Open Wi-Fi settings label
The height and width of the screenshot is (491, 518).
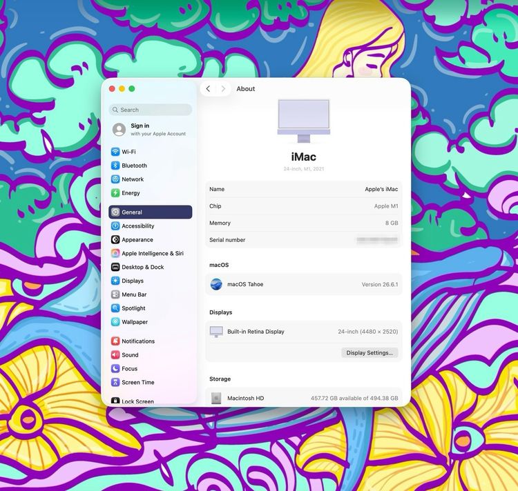[x=128, y=152]
